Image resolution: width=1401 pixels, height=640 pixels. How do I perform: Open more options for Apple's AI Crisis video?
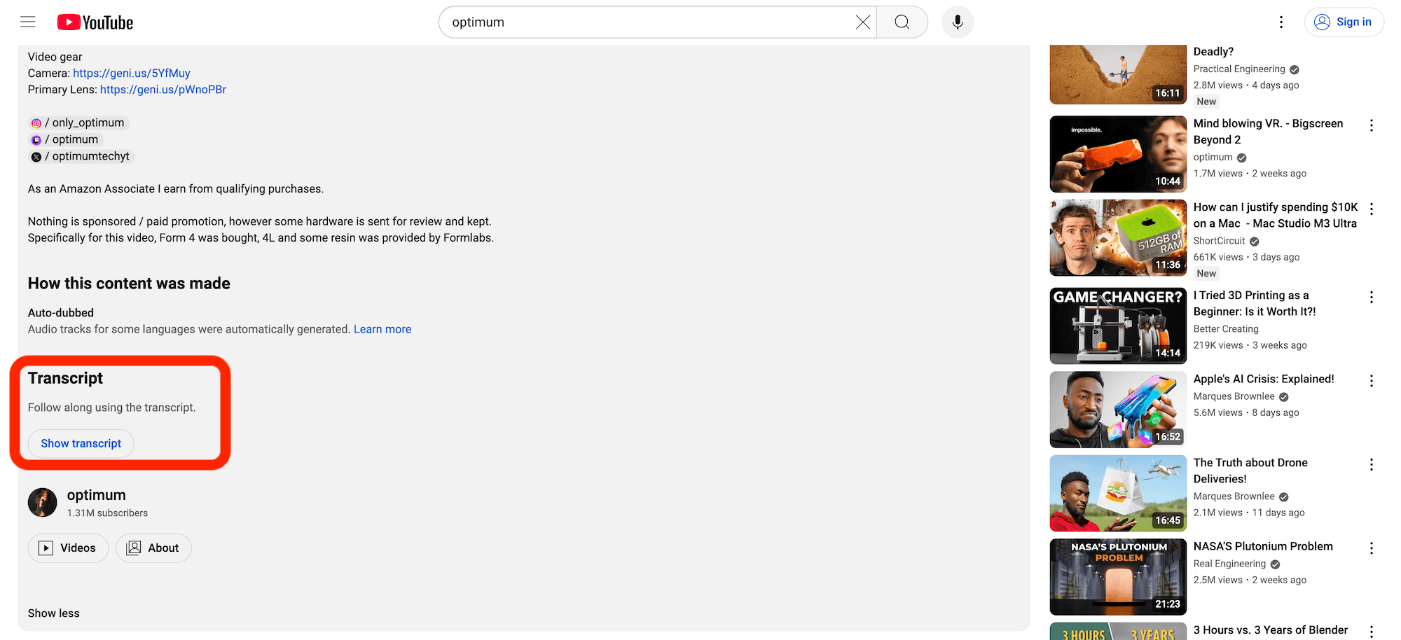click(x=1372, y=381)
